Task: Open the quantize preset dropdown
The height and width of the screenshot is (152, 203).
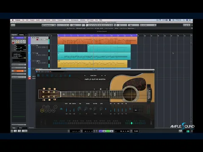Action: click(x=148, y=25)
